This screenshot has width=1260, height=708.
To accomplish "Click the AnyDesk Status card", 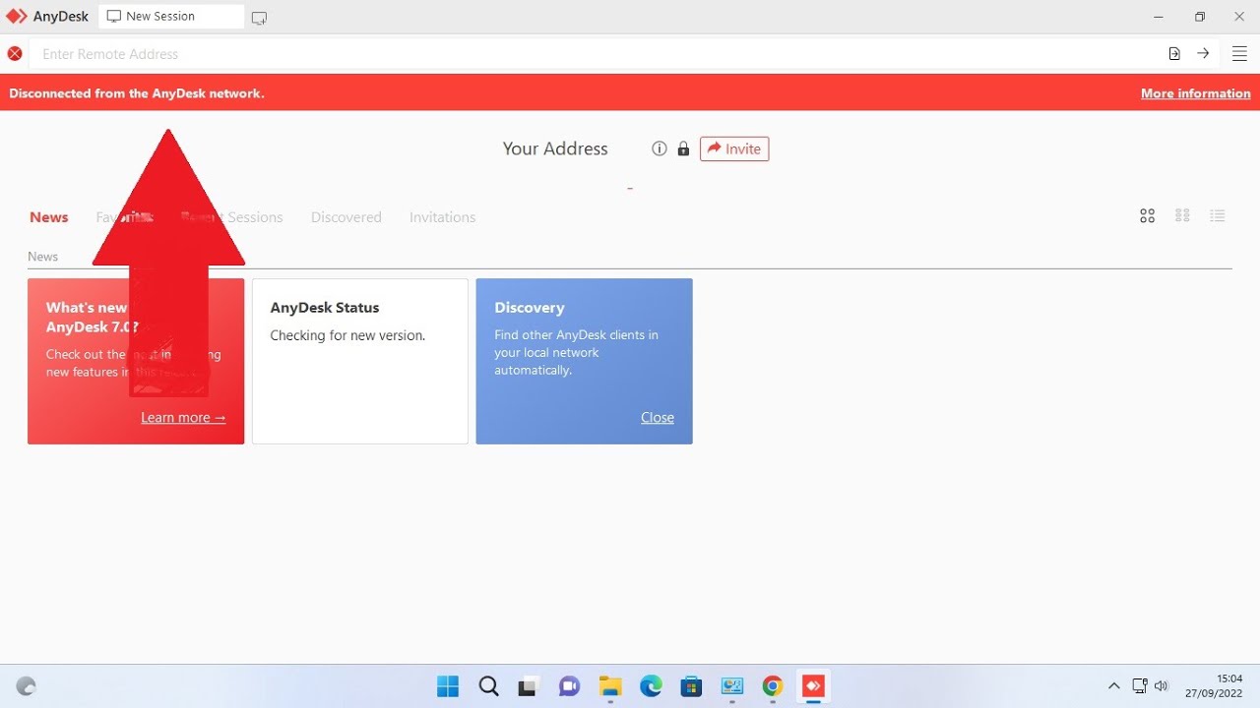I will [x=360, y=361].
